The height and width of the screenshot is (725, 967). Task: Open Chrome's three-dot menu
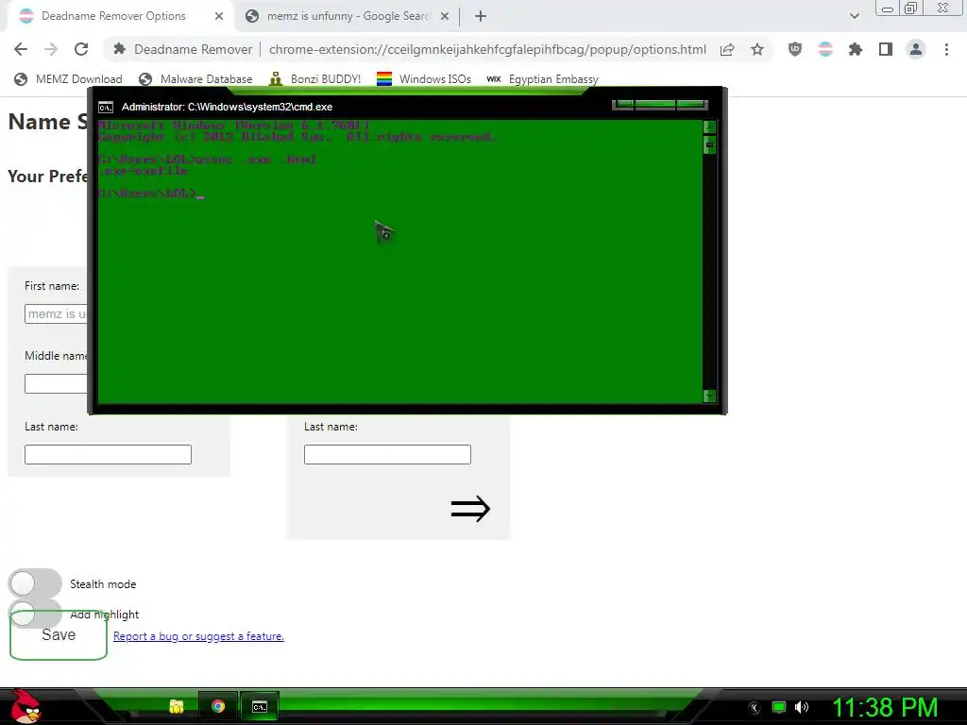(946, 49)
